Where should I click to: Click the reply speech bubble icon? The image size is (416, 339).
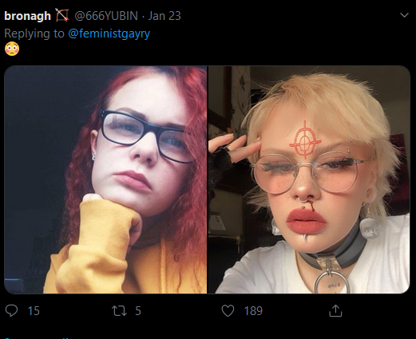(11, 310)
